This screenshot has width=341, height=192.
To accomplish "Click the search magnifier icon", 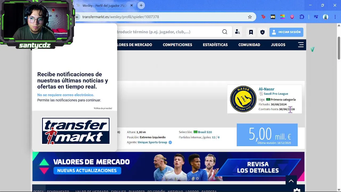I will coord(225,32).
